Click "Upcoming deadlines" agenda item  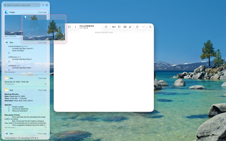[20, 109]
